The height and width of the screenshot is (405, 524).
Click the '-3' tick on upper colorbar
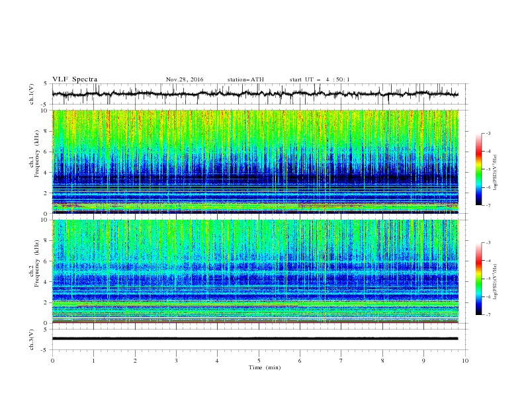(488, 133)
